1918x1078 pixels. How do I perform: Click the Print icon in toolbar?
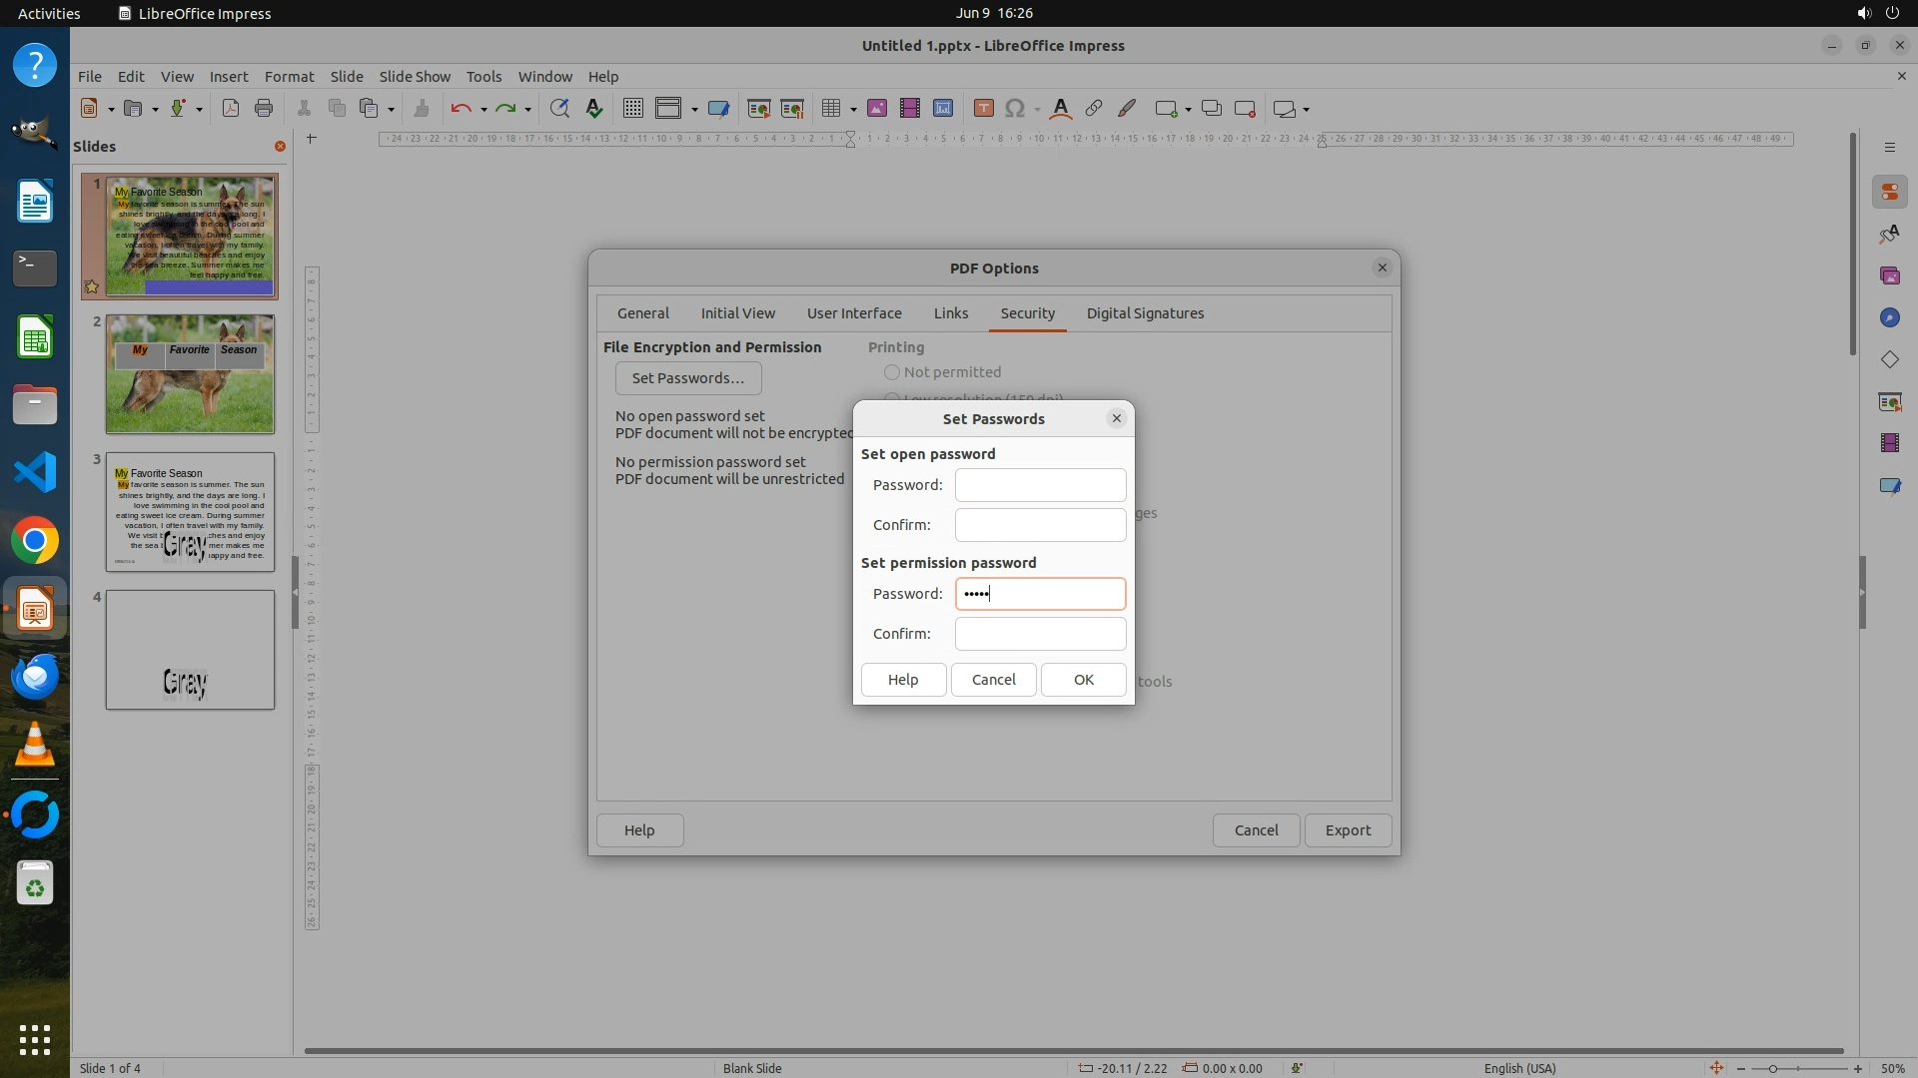pos(264,109)
